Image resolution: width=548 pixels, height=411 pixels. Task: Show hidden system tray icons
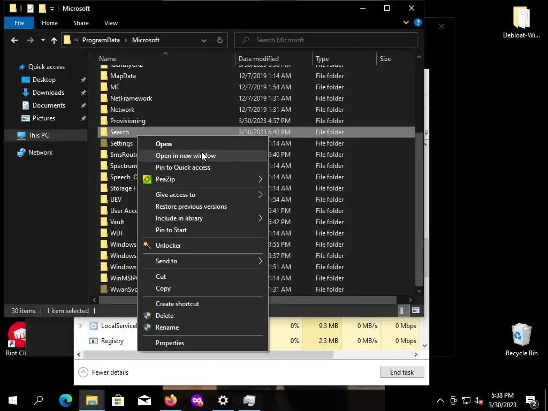440,400
